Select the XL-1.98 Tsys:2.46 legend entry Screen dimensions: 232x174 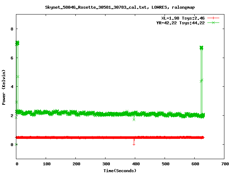183,18
